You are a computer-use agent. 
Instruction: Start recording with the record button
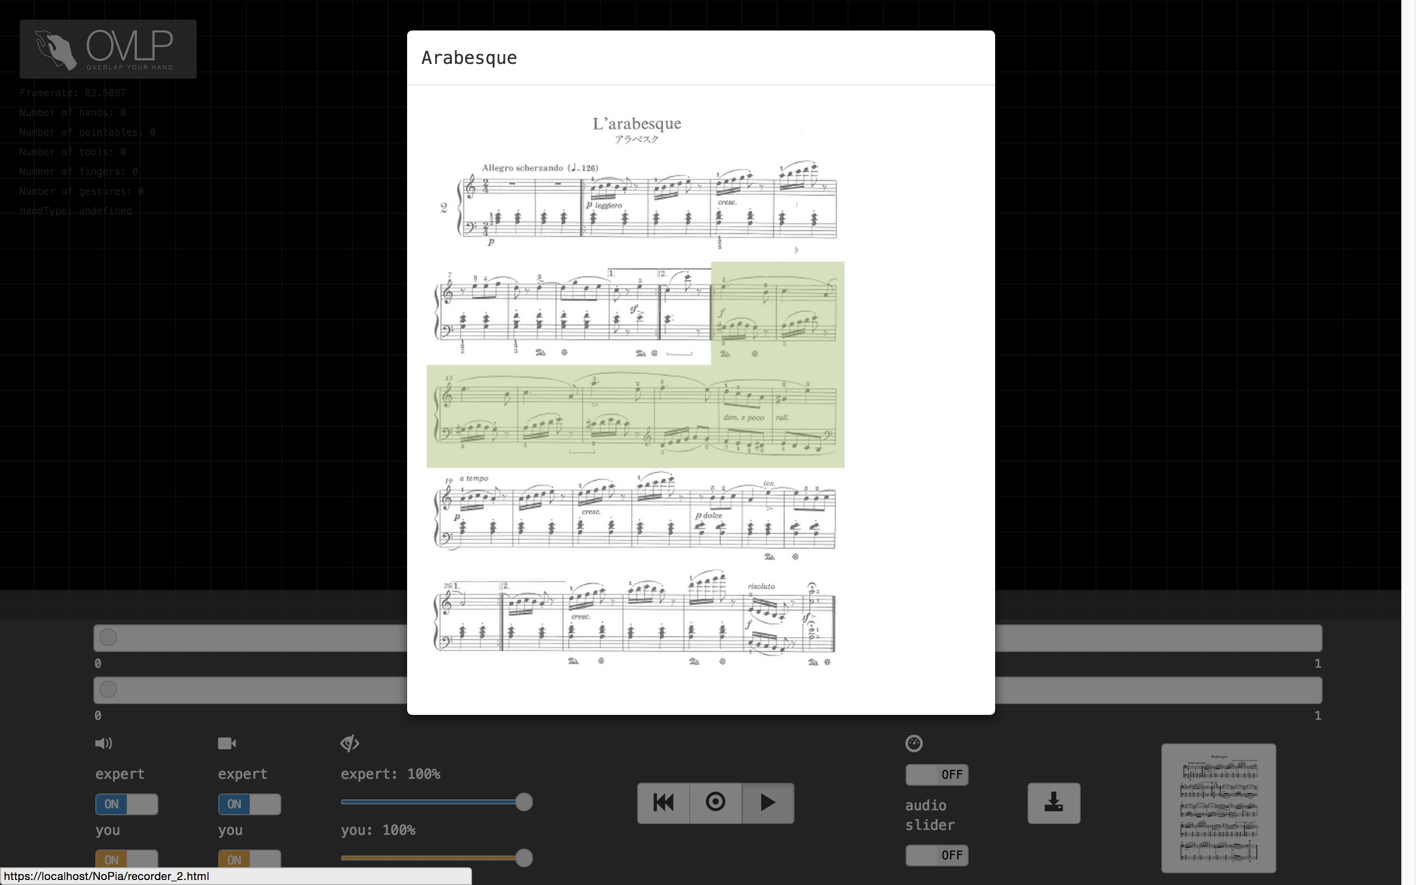715,802
